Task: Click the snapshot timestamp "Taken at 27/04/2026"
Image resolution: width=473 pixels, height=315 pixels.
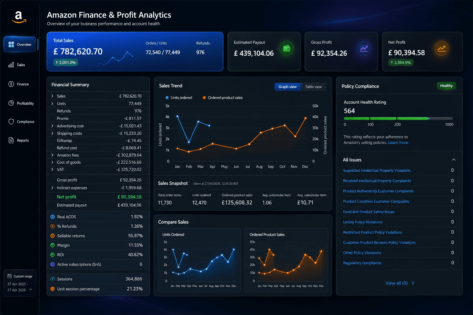Action: (216, 184)
